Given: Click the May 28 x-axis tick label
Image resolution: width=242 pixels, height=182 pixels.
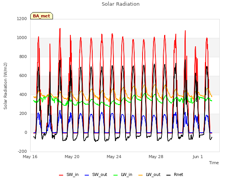Looking at the screenshot, I should (x=156, y=157).
